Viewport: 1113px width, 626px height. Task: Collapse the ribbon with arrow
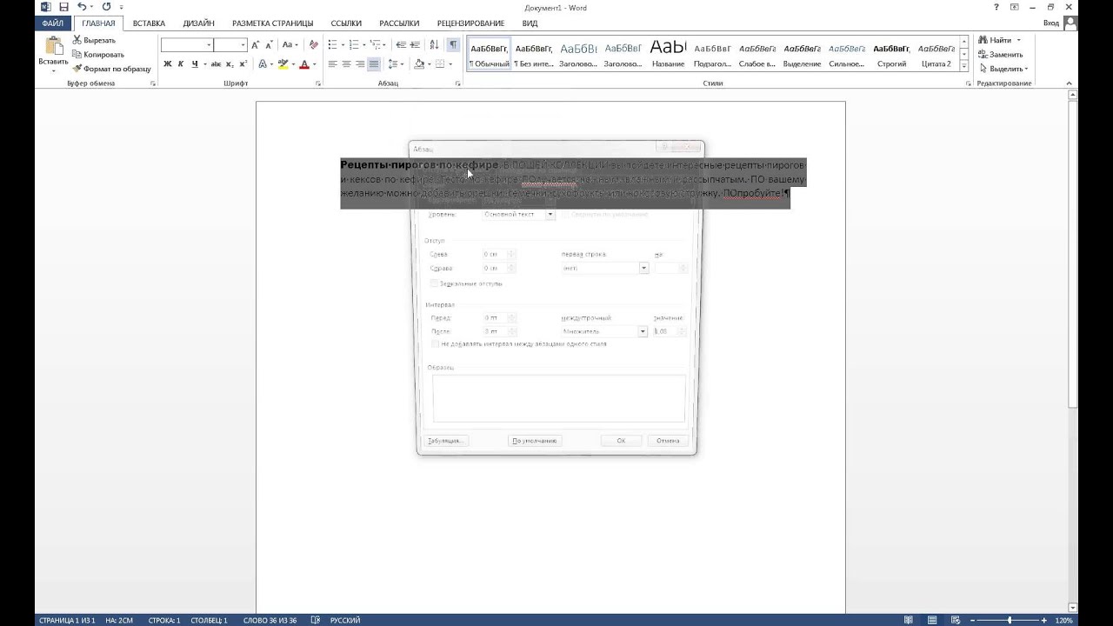tap(1071, 83)
